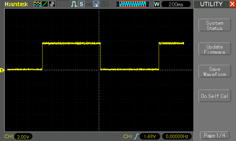The height and width of the screenshot is (141, 236).
Task: Click the rising edge trigger slope icon
Action: 136,136
